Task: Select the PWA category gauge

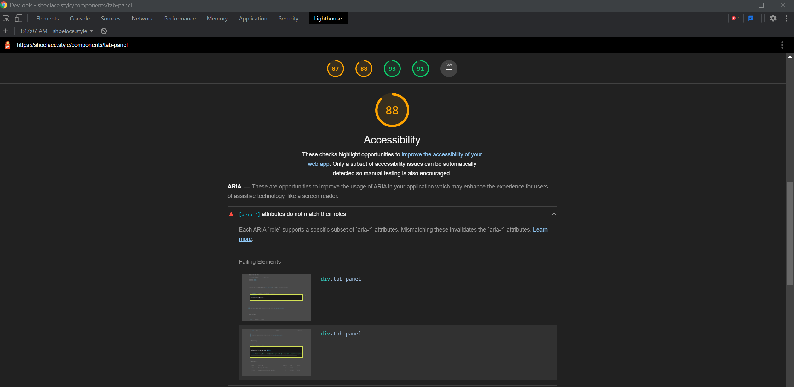Action: coord(449,69)
